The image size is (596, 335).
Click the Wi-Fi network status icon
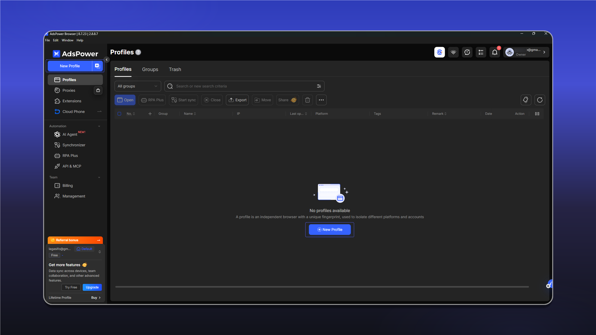click(453, 52)
